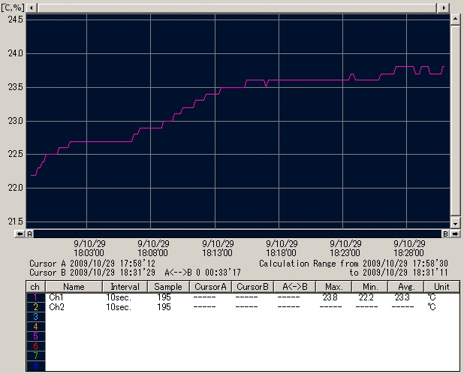Click Ch1 max value '23.8'
Viewport: 464px width, 374px height.
click(x=330, y=297)
